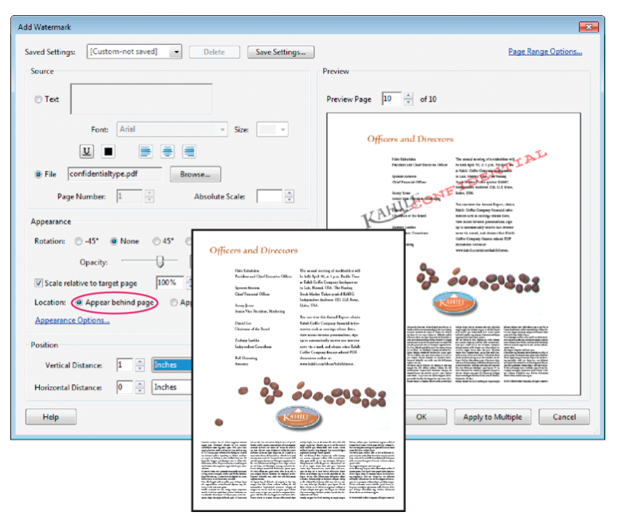Screen dimensions: 618x516
Task: Toggle the underline formatting icon
Action: (x=87, y=152)
